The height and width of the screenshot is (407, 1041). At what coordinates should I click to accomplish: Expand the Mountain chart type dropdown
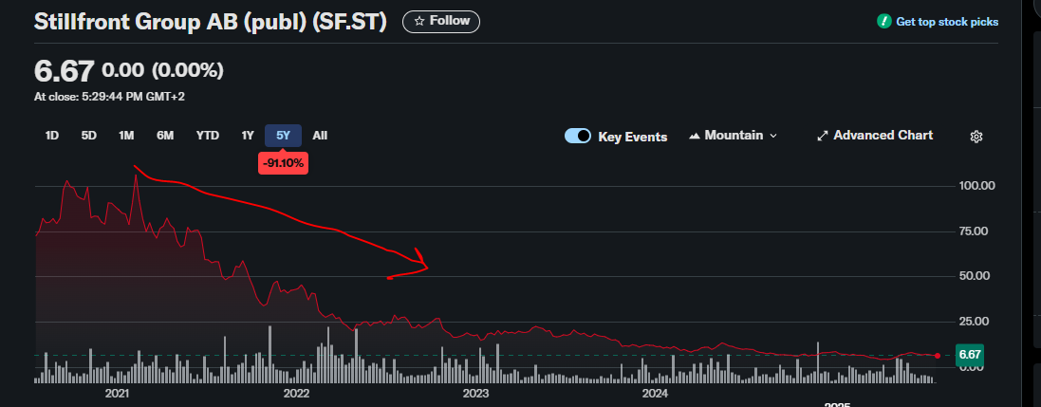(733, 136)
